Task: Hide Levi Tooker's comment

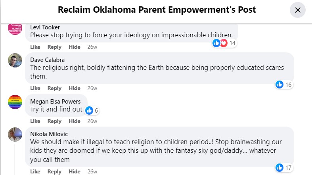Action: pos(75,47)
